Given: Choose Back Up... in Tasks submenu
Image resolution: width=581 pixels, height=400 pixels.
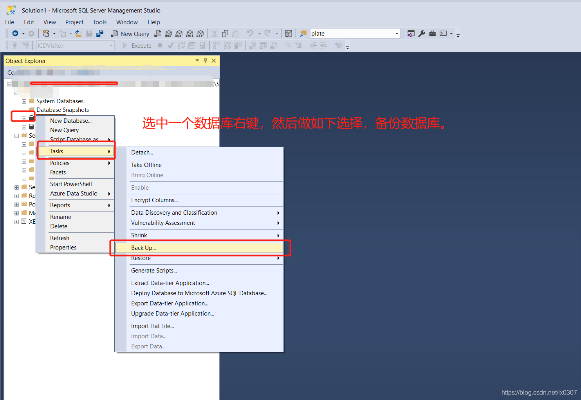Looking at the screenshot, I should tap(199, 248).
